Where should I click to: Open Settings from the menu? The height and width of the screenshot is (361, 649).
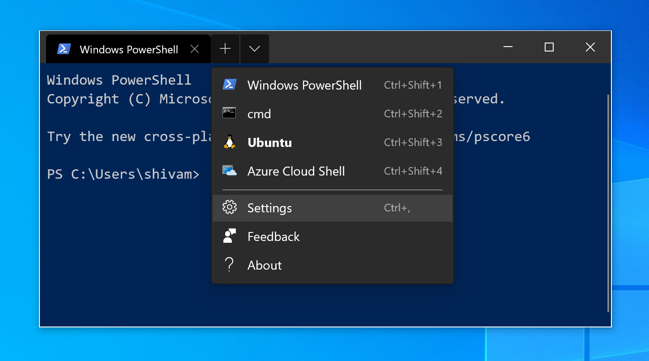pos(333,208)
